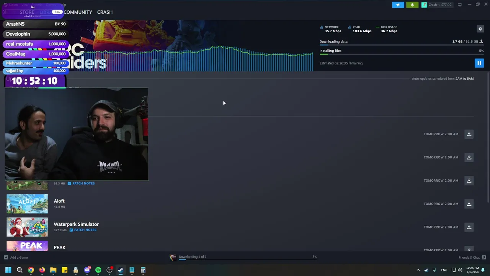Viewport: 490px width, 276px height.
Task: Click the ARC Raiders icon in status bar
Action: 173,257
